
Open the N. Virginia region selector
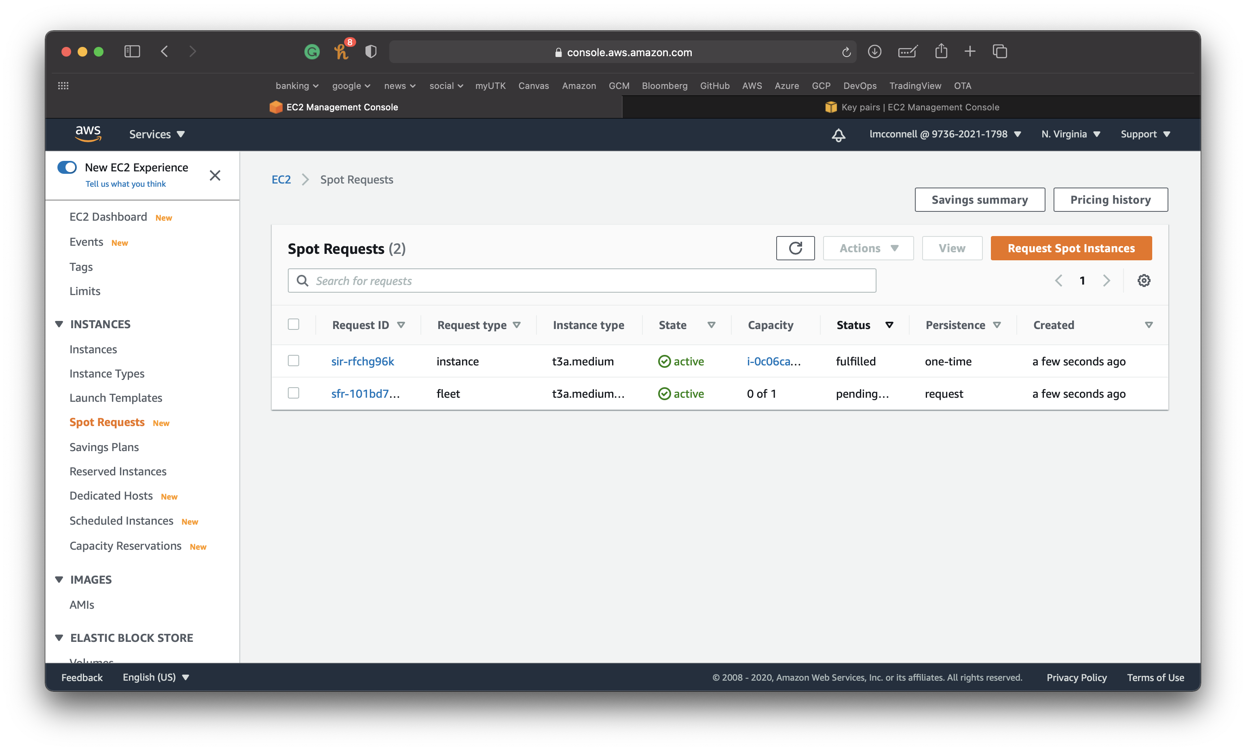pos(1071,134)
